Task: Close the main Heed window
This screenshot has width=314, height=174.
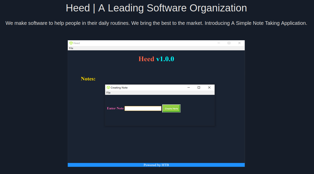Action: (x=239, y=43)
